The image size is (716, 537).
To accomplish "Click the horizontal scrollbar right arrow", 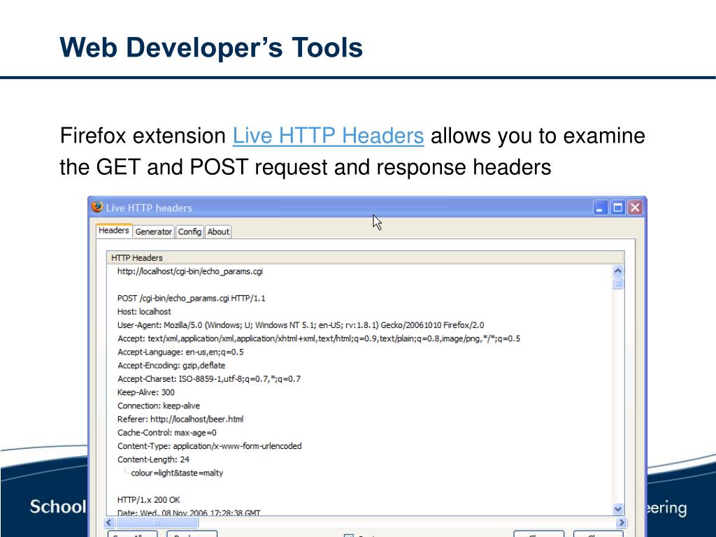I will pos(622,522).
